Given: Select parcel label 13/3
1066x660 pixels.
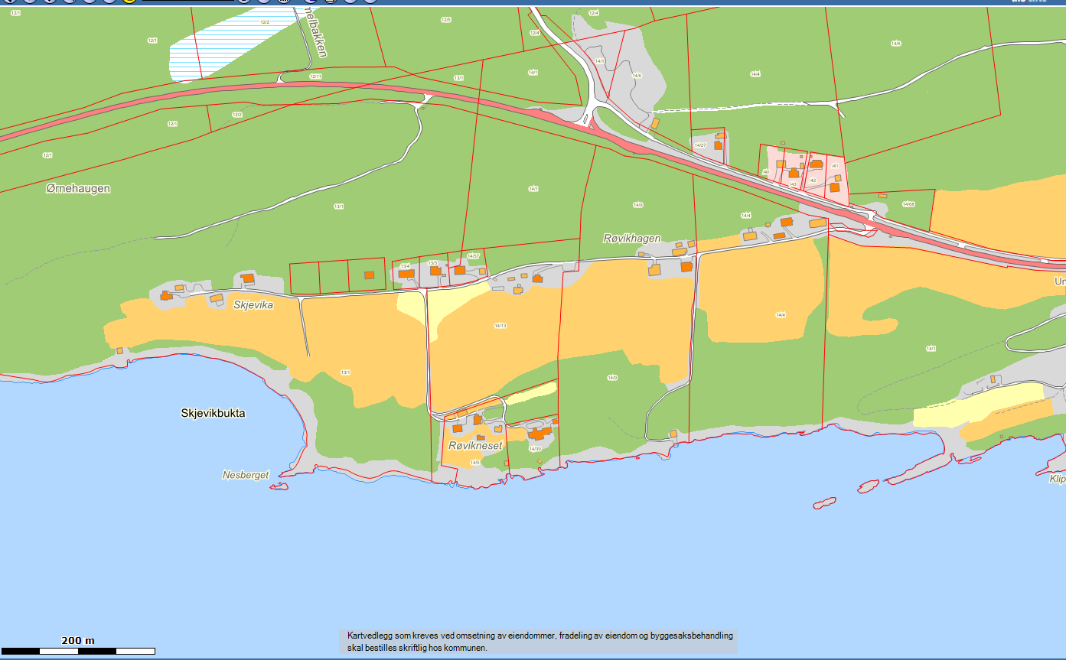Looking at the screenshot, I should tap(432, 263).
